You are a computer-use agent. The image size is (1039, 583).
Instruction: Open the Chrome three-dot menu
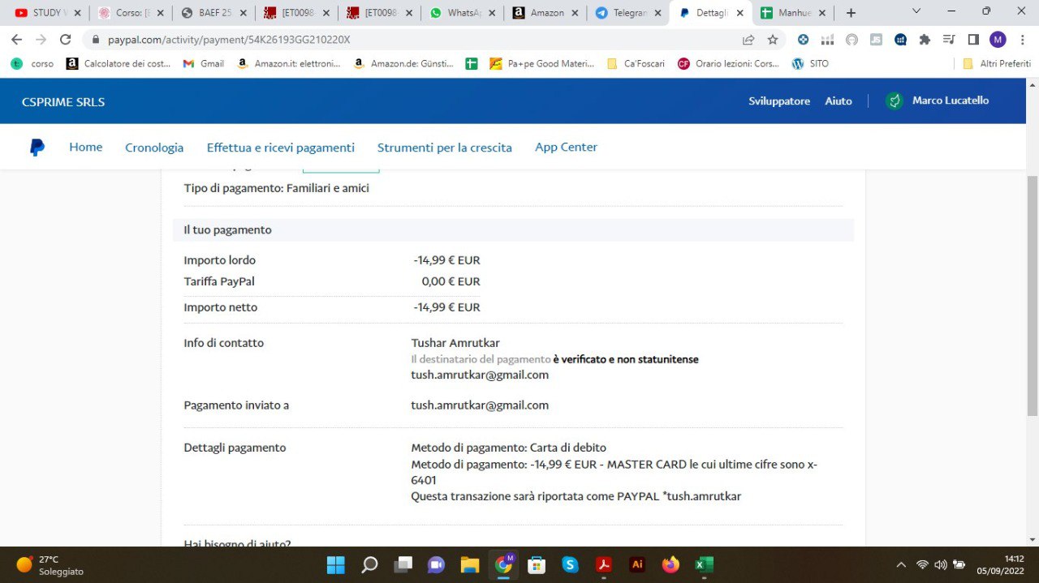pos(1022,40)
